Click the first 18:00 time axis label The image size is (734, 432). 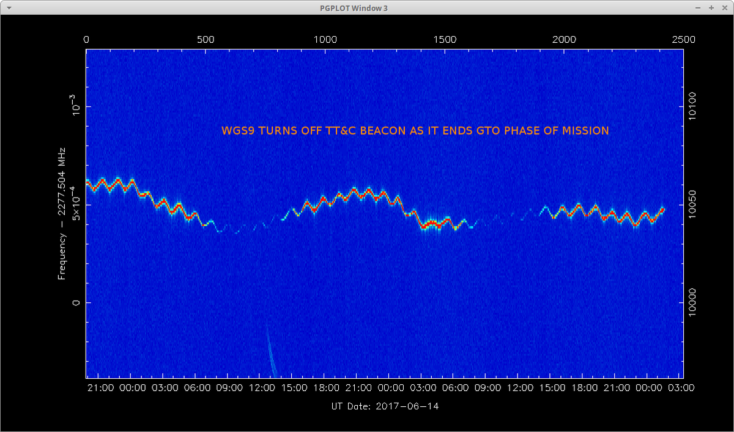(x=327, y=388)
